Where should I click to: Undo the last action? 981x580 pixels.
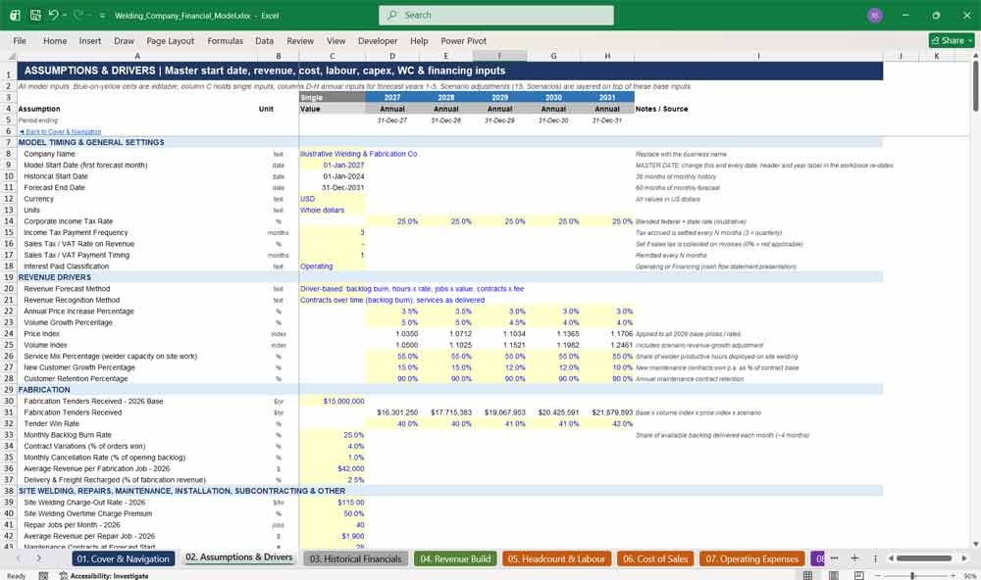coord(54,15)
